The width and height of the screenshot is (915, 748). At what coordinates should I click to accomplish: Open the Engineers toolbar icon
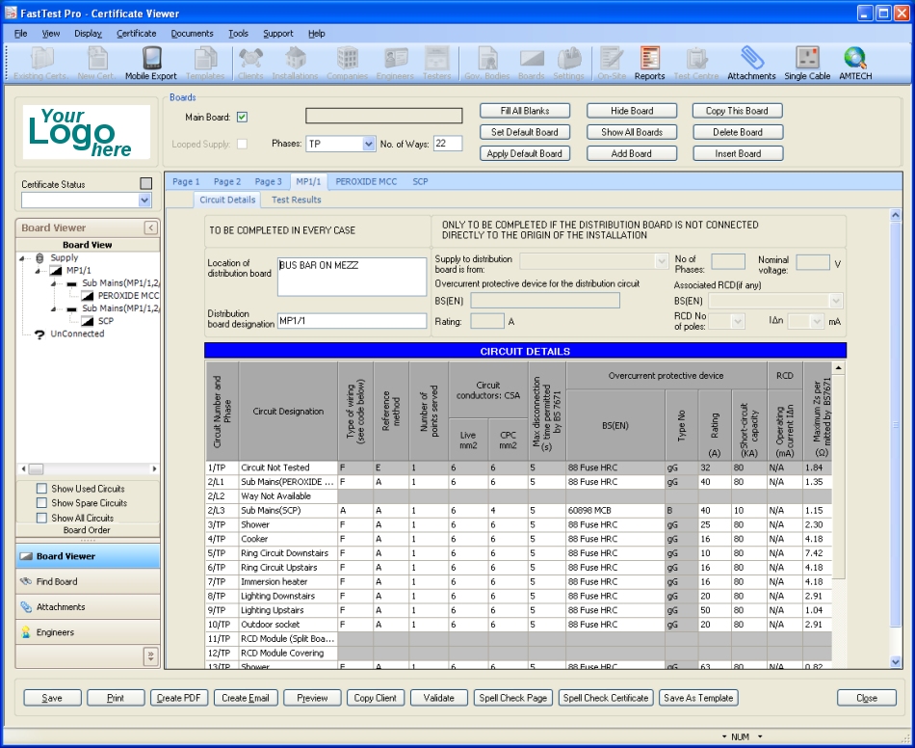coord(395,63)
